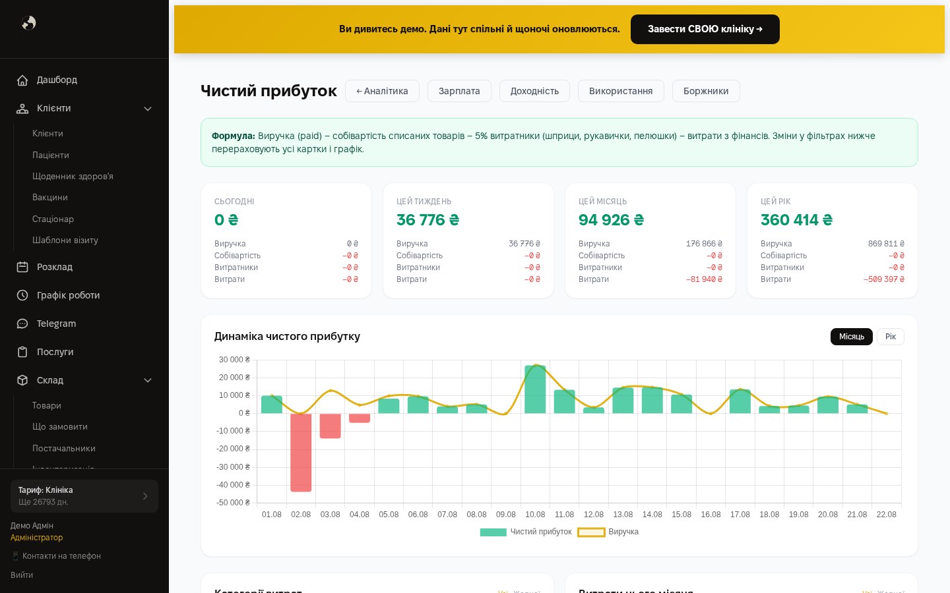
Task: Collapse the Склад section chevron
Action: click(148, 380)
